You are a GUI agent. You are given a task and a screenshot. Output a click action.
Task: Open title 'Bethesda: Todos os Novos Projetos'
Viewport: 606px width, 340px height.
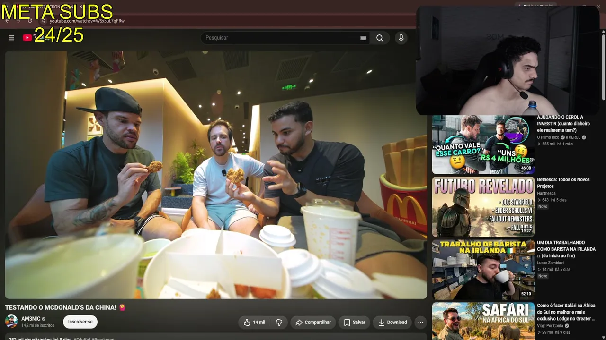563,183
